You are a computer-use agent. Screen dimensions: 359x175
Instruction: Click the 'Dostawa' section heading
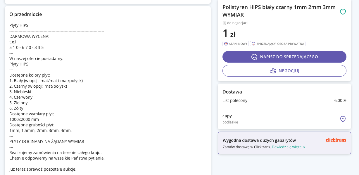[232, 92]
